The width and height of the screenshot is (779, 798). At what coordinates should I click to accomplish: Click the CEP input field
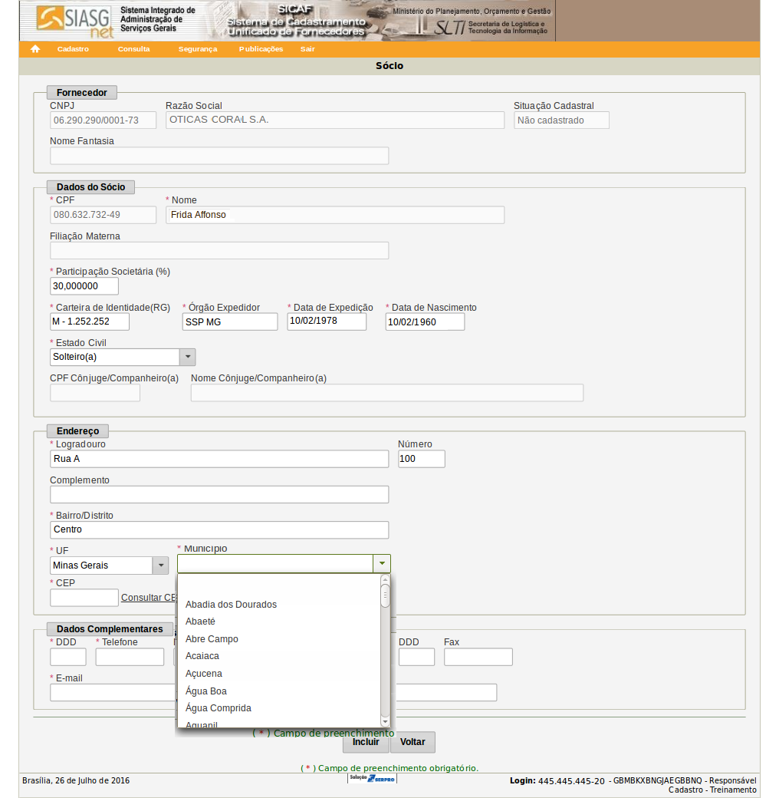click(84, 598)
